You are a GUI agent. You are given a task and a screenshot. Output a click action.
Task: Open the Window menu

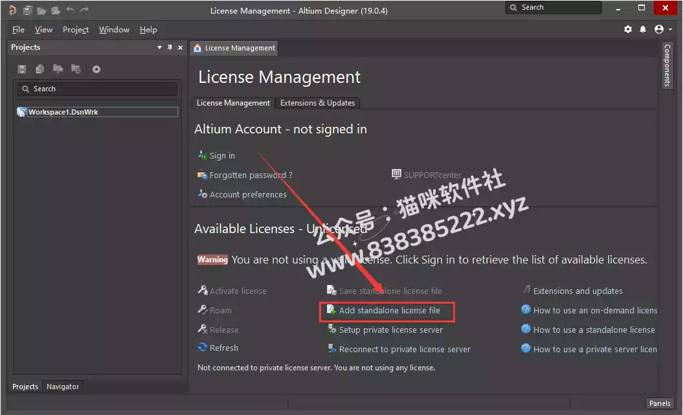pyautogui.click(x=114, y=30)
